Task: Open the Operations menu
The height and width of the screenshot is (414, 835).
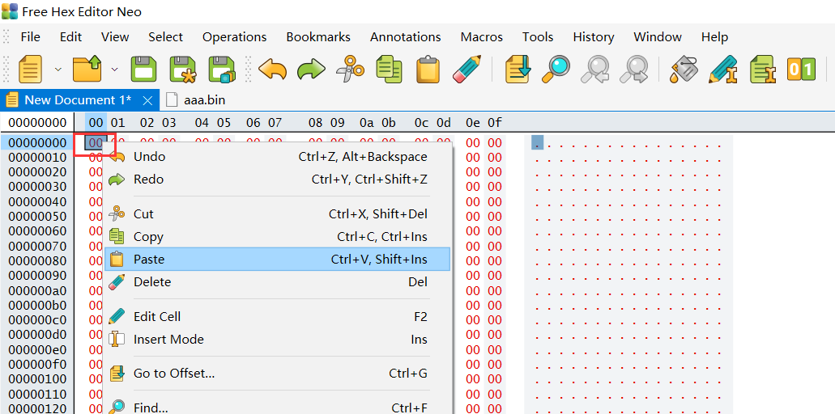Action: coord(234,36)
